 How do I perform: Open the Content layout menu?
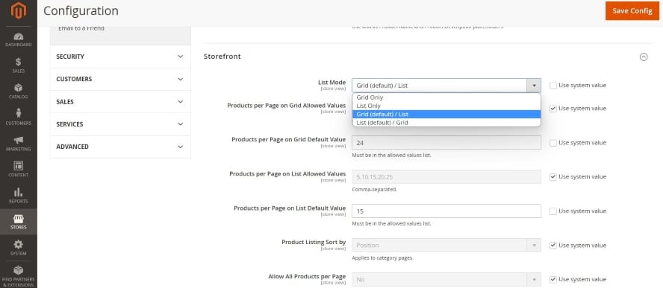(18, 169)
